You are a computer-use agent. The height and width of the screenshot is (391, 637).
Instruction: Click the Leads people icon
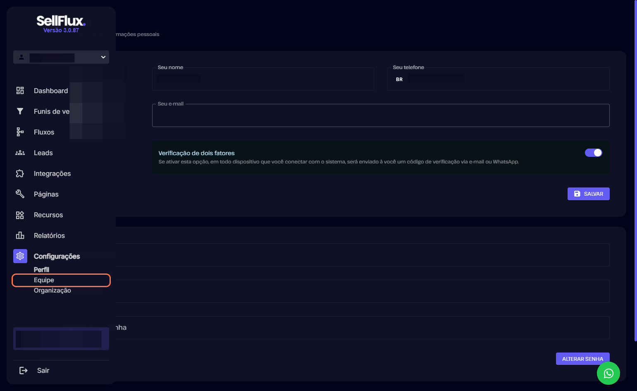[20, 153]
